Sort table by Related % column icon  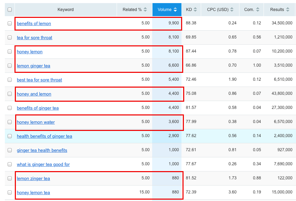(145, 10)
